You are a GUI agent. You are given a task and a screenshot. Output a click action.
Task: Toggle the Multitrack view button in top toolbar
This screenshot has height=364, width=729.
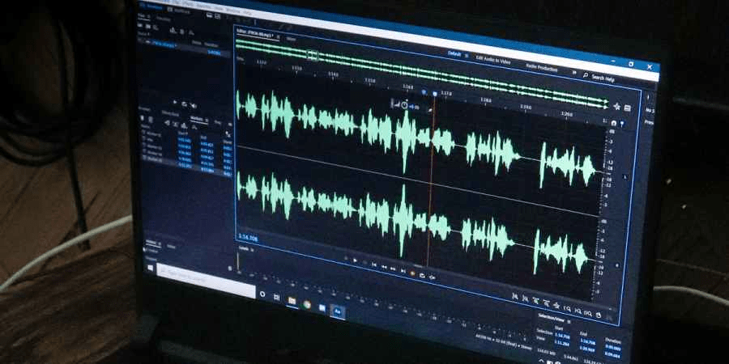pyautogui.click(x=181, y=11)
